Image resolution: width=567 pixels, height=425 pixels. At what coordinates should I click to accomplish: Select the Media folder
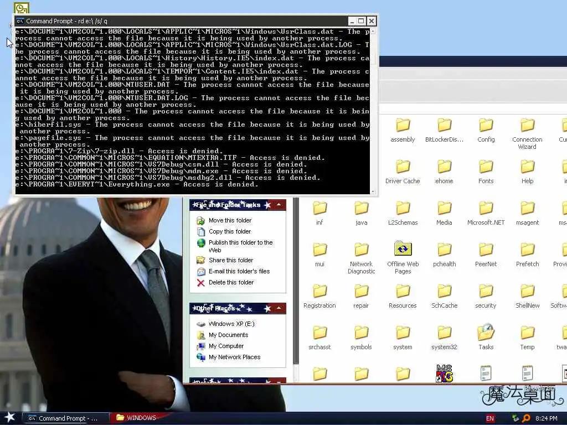(444, 213)
